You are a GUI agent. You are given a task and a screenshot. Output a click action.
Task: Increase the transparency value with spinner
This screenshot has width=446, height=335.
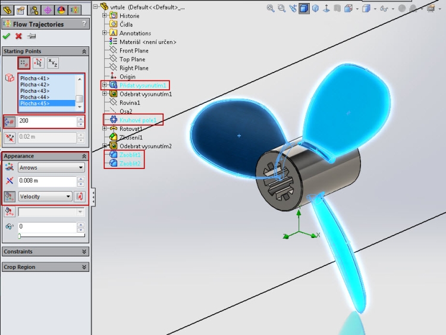pos(81,224)
